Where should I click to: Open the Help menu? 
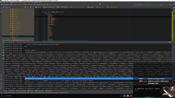tap(40, 2)
